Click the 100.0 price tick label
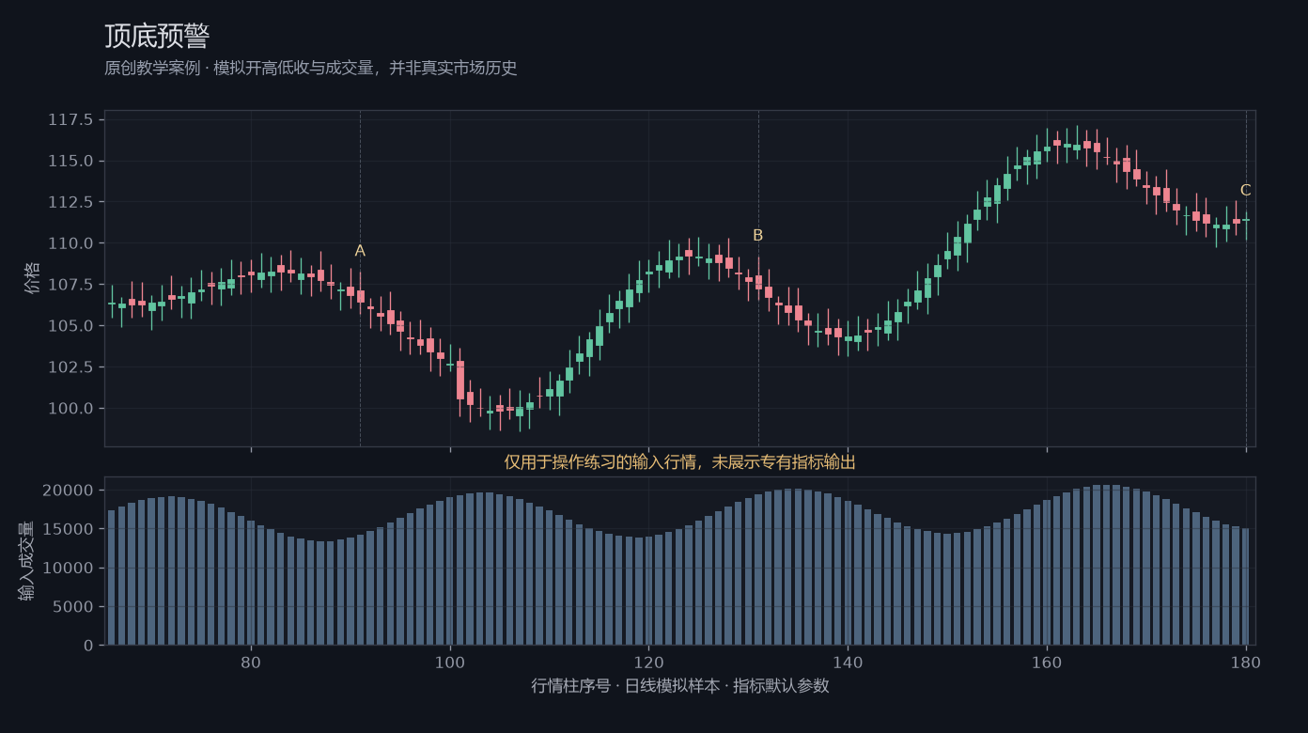The image size is (1308, 733). 71,408
